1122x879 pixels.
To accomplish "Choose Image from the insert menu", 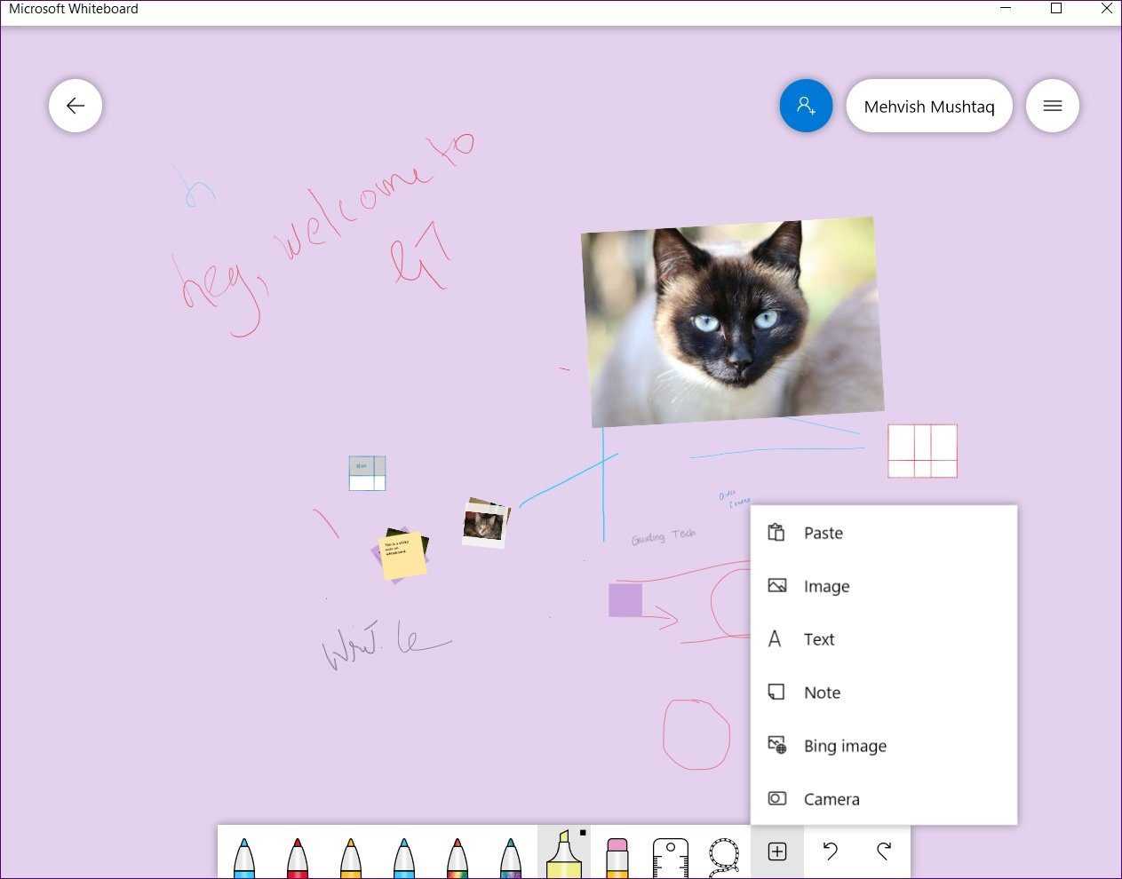I will click(884, 586).
